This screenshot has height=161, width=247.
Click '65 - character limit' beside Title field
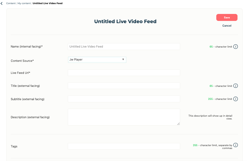coord(221,86)
